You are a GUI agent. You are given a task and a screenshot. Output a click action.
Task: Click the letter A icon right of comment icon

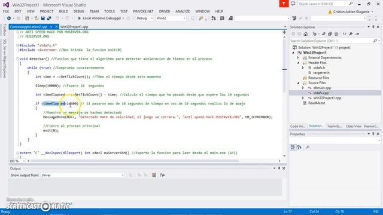230,19
